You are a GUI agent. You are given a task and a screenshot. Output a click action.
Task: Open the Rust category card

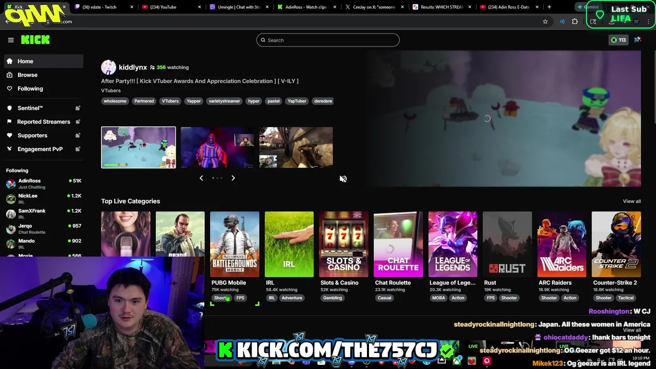coord(507,244)
